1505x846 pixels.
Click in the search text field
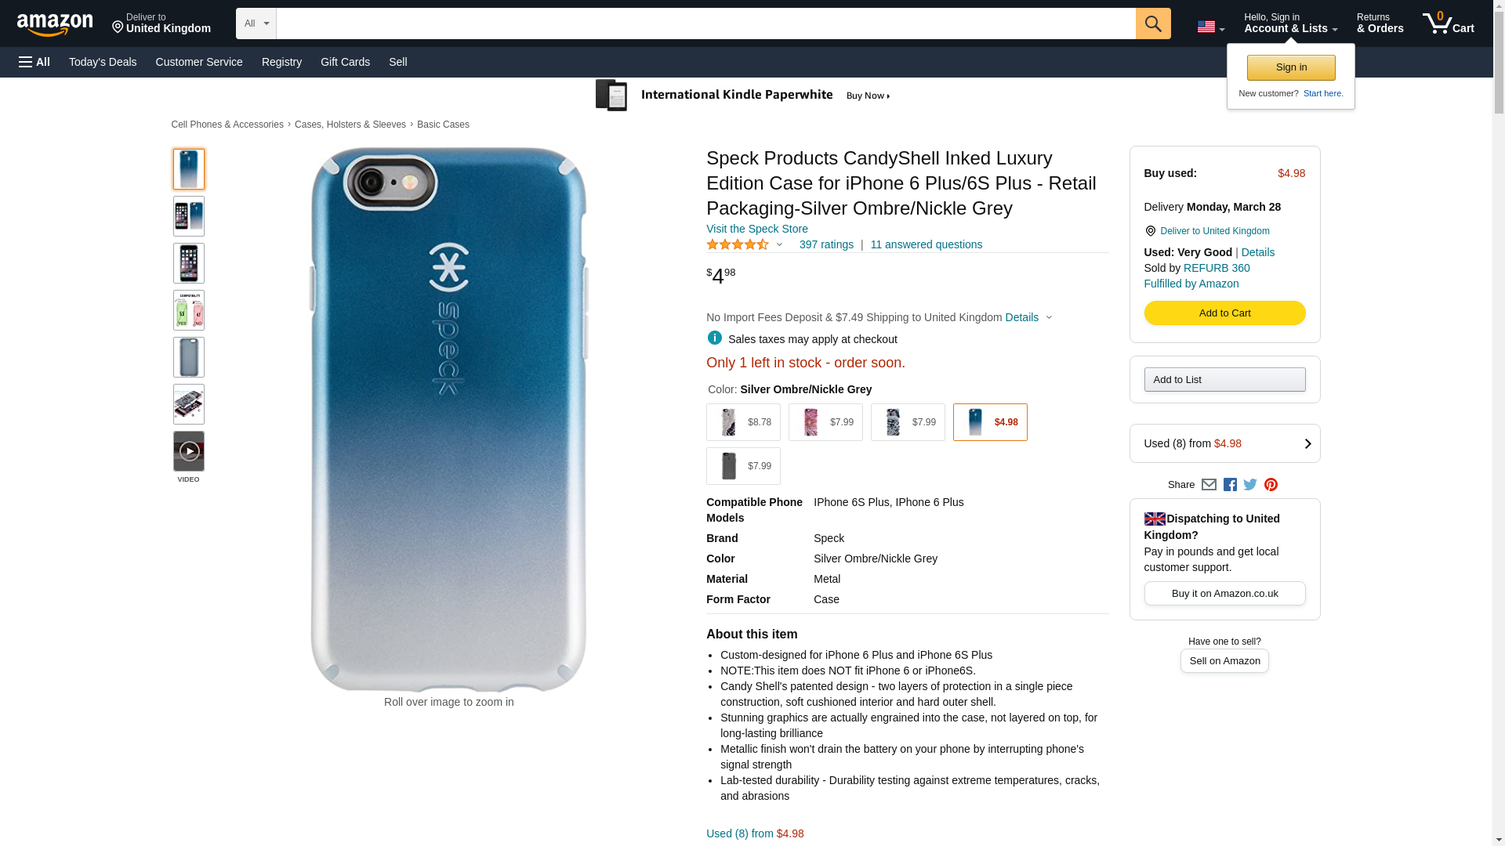click(705, 23)
